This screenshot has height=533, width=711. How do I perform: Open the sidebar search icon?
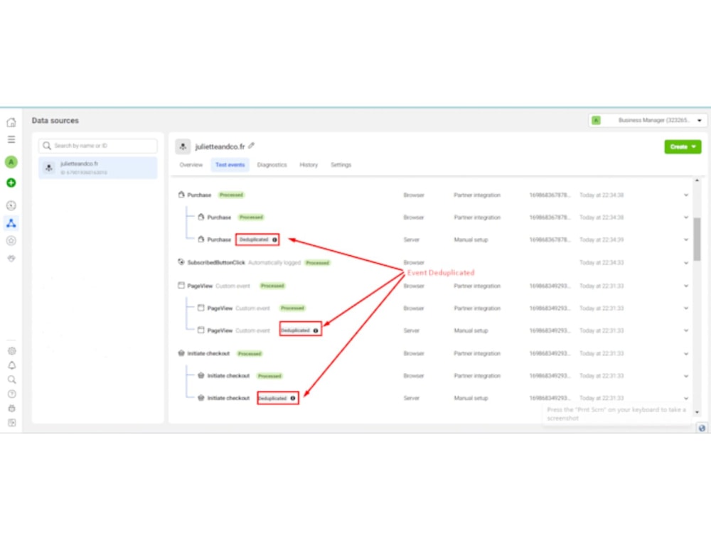[x=11, y=379]
